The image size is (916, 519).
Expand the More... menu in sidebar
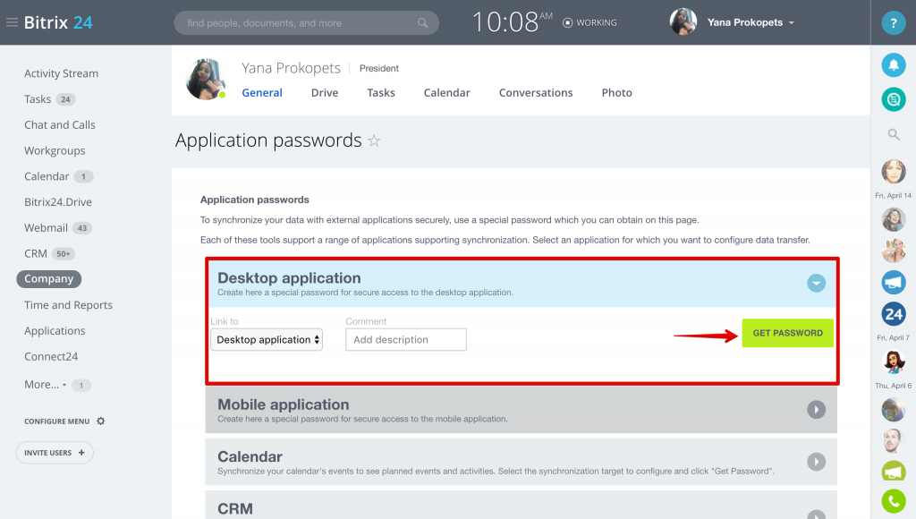pyautogui.click(x=45, y=385)
